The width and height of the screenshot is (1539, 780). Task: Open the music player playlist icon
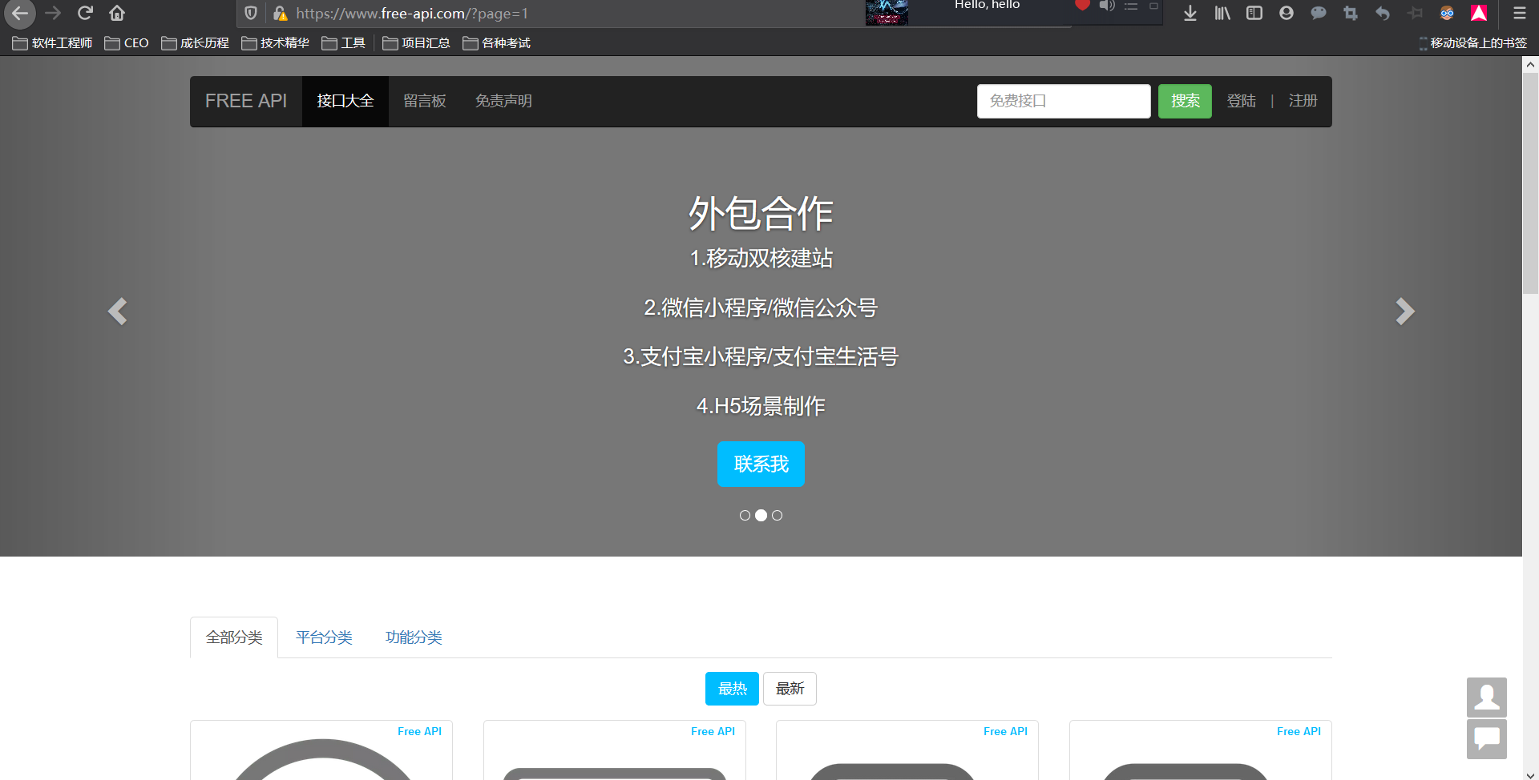[x=1131, y=6]
